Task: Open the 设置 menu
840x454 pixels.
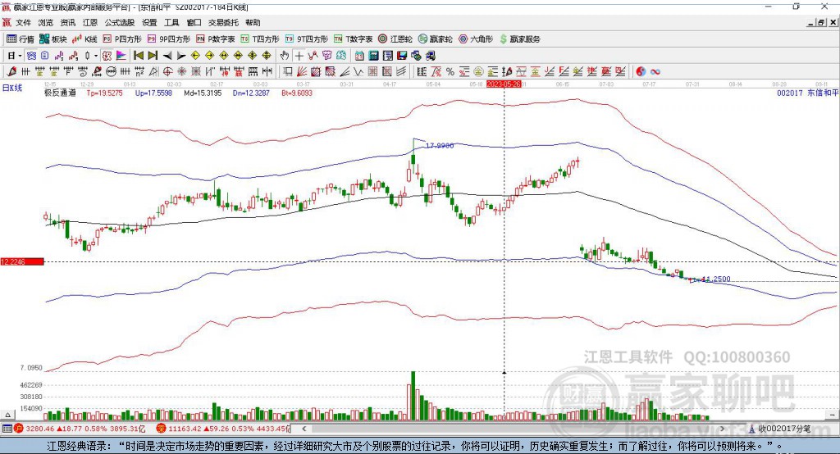Action: pyautogui.click(x=149, y=22)
